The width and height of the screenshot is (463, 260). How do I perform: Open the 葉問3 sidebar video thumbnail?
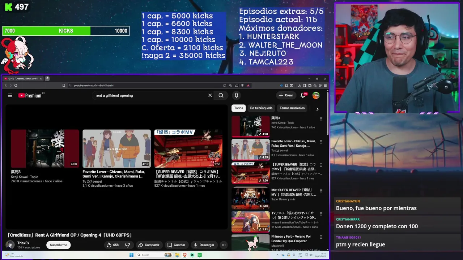(250, 126)
